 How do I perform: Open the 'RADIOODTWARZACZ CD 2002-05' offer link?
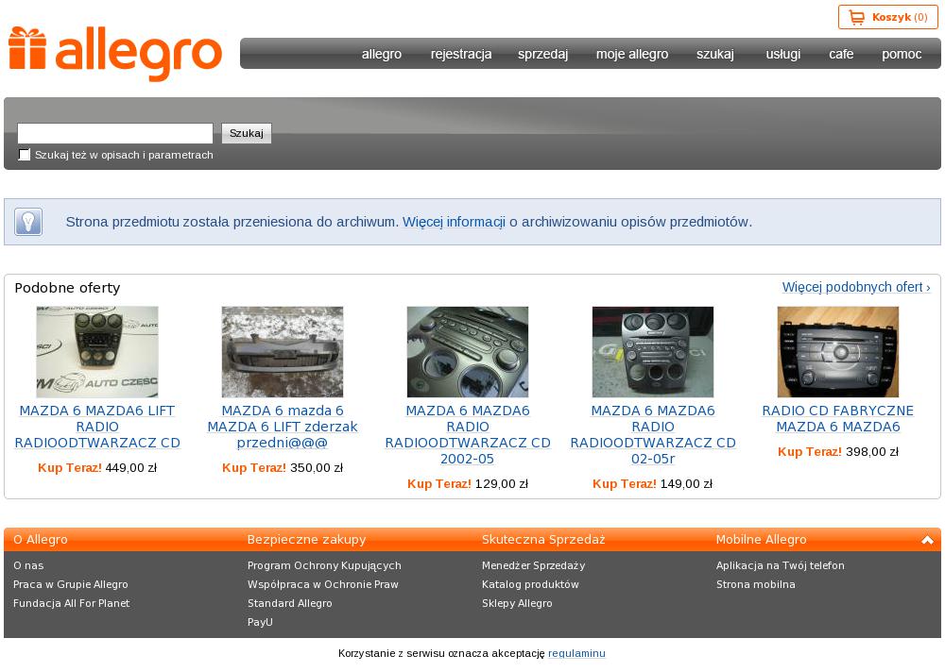tap(468, 435)
